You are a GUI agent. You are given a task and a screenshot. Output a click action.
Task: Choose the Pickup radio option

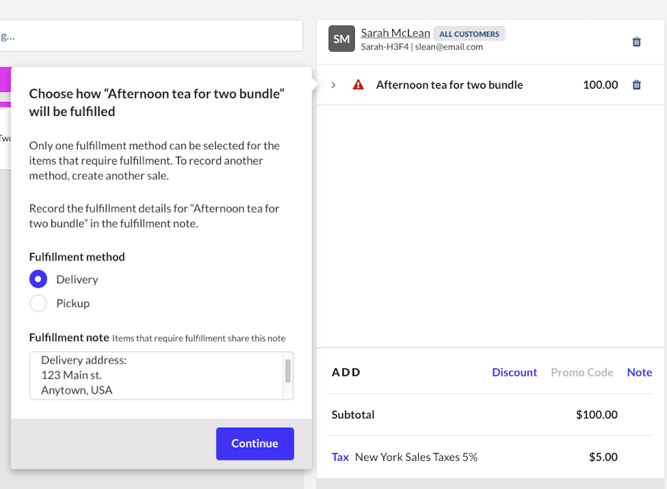tap(39, 303)
